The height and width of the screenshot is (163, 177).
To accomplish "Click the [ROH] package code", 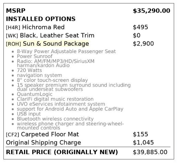I will (x=13, y=44).
